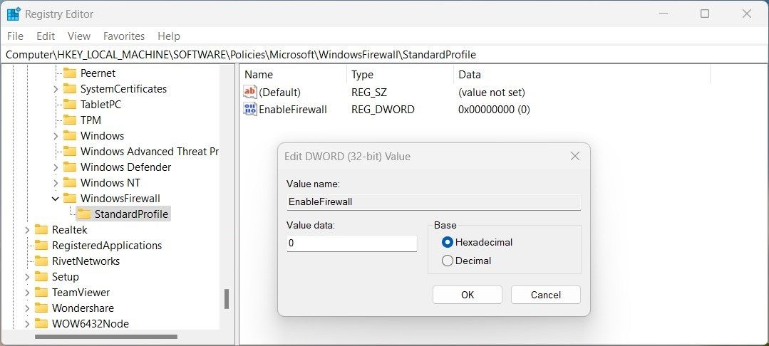The image size is (769, 346).
Task: Cancel the DWORD edit dialog
Action: pyautogui.click(x=546, y=295)
